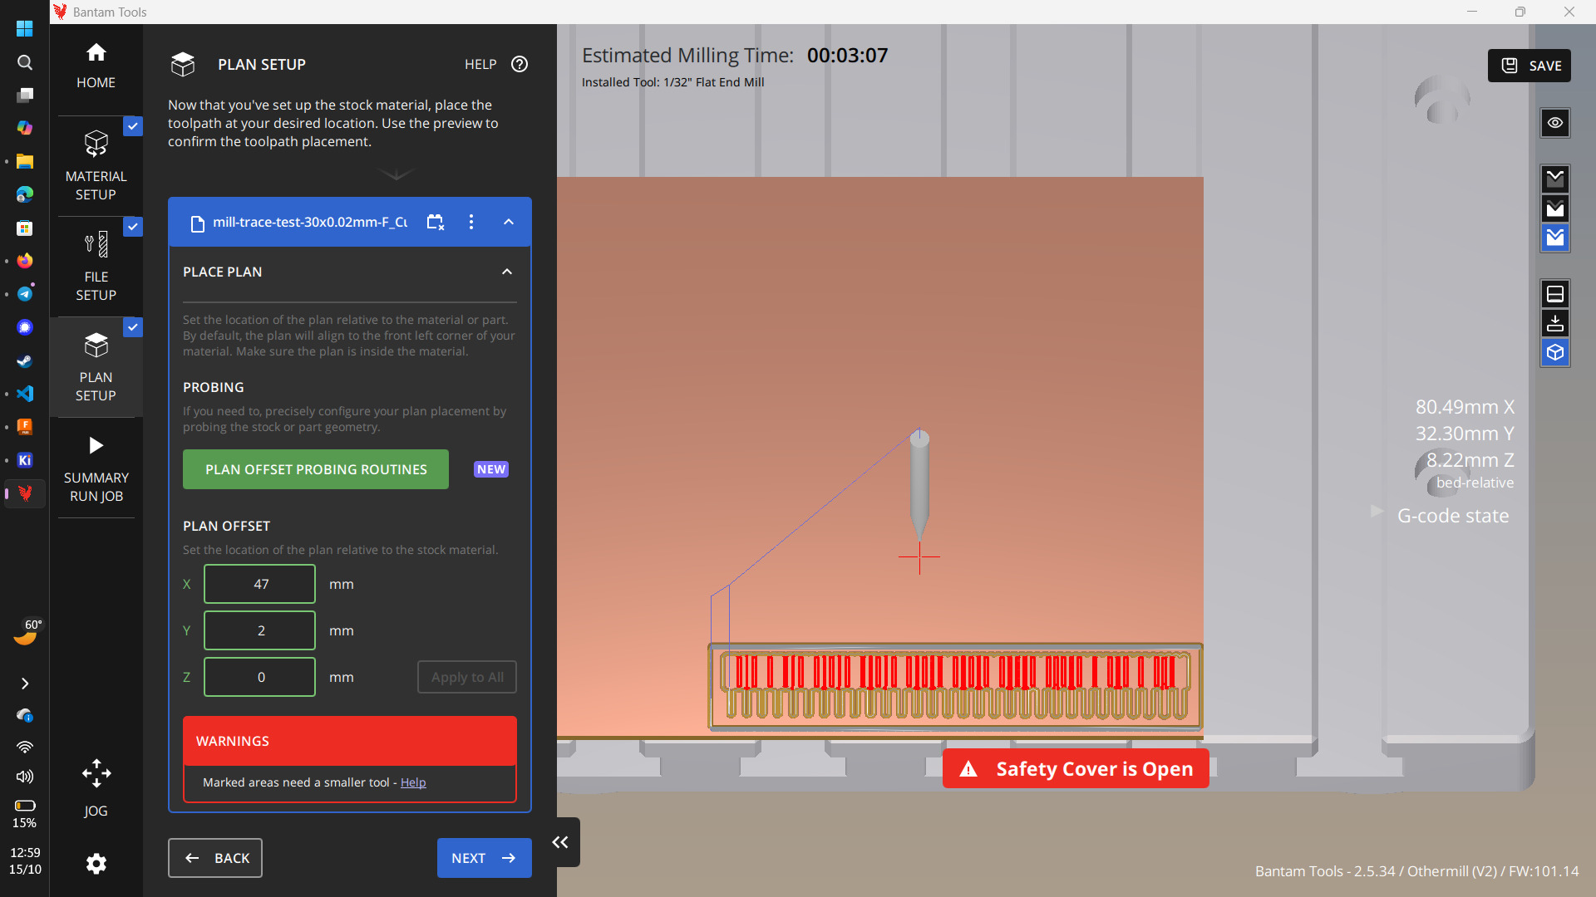The width and height of the screenshot is (1596, 897).
Task: Expand the G-code state triangle
Action: pos(1377,512)
